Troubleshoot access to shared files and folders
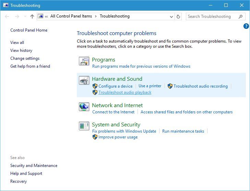Screen dimensions: 250x191 187,112
